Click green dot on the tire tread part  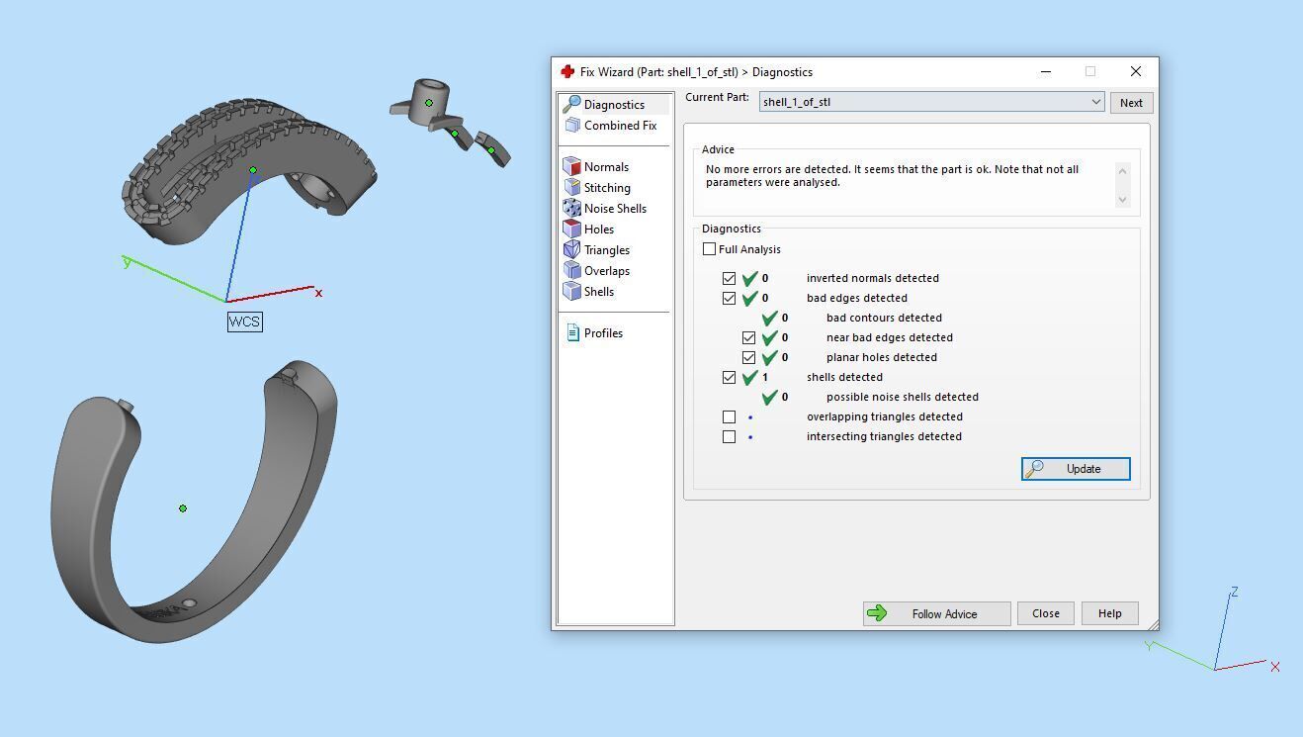click(x=253, y=170)
